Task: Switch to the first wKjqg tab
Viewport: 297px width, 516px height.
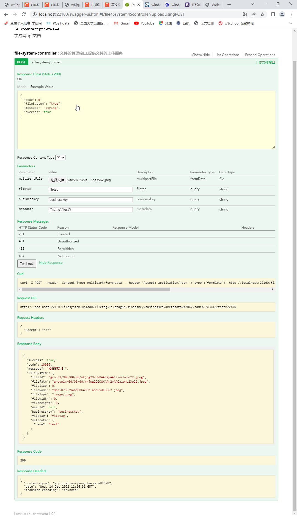Action: coord(12,5)
